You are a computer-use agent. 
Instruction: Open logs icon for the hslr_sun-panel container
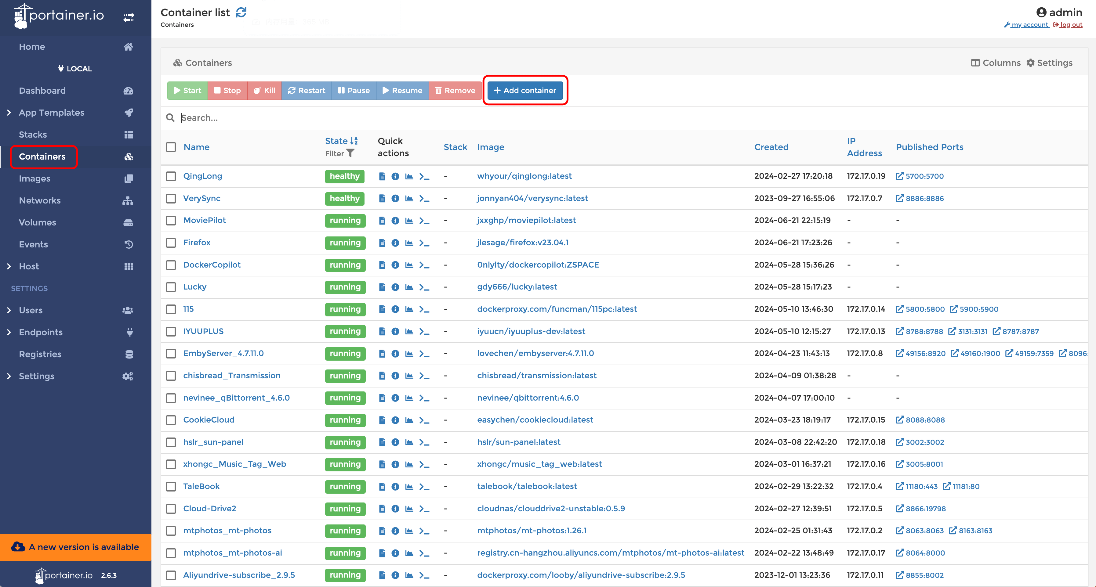point(382,442)
